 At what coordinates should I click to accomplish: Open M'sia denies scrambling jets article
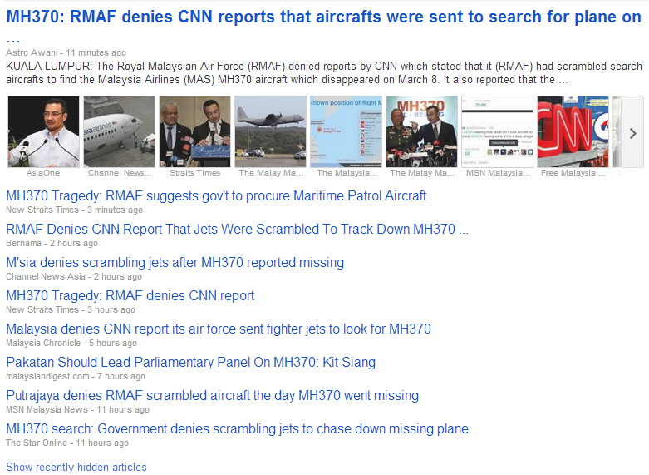click(175, 262)
